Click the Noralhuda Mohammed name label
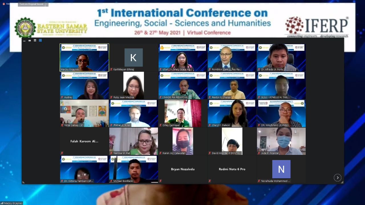The height and width of the screenshot is (205, 365). point(275,181)
